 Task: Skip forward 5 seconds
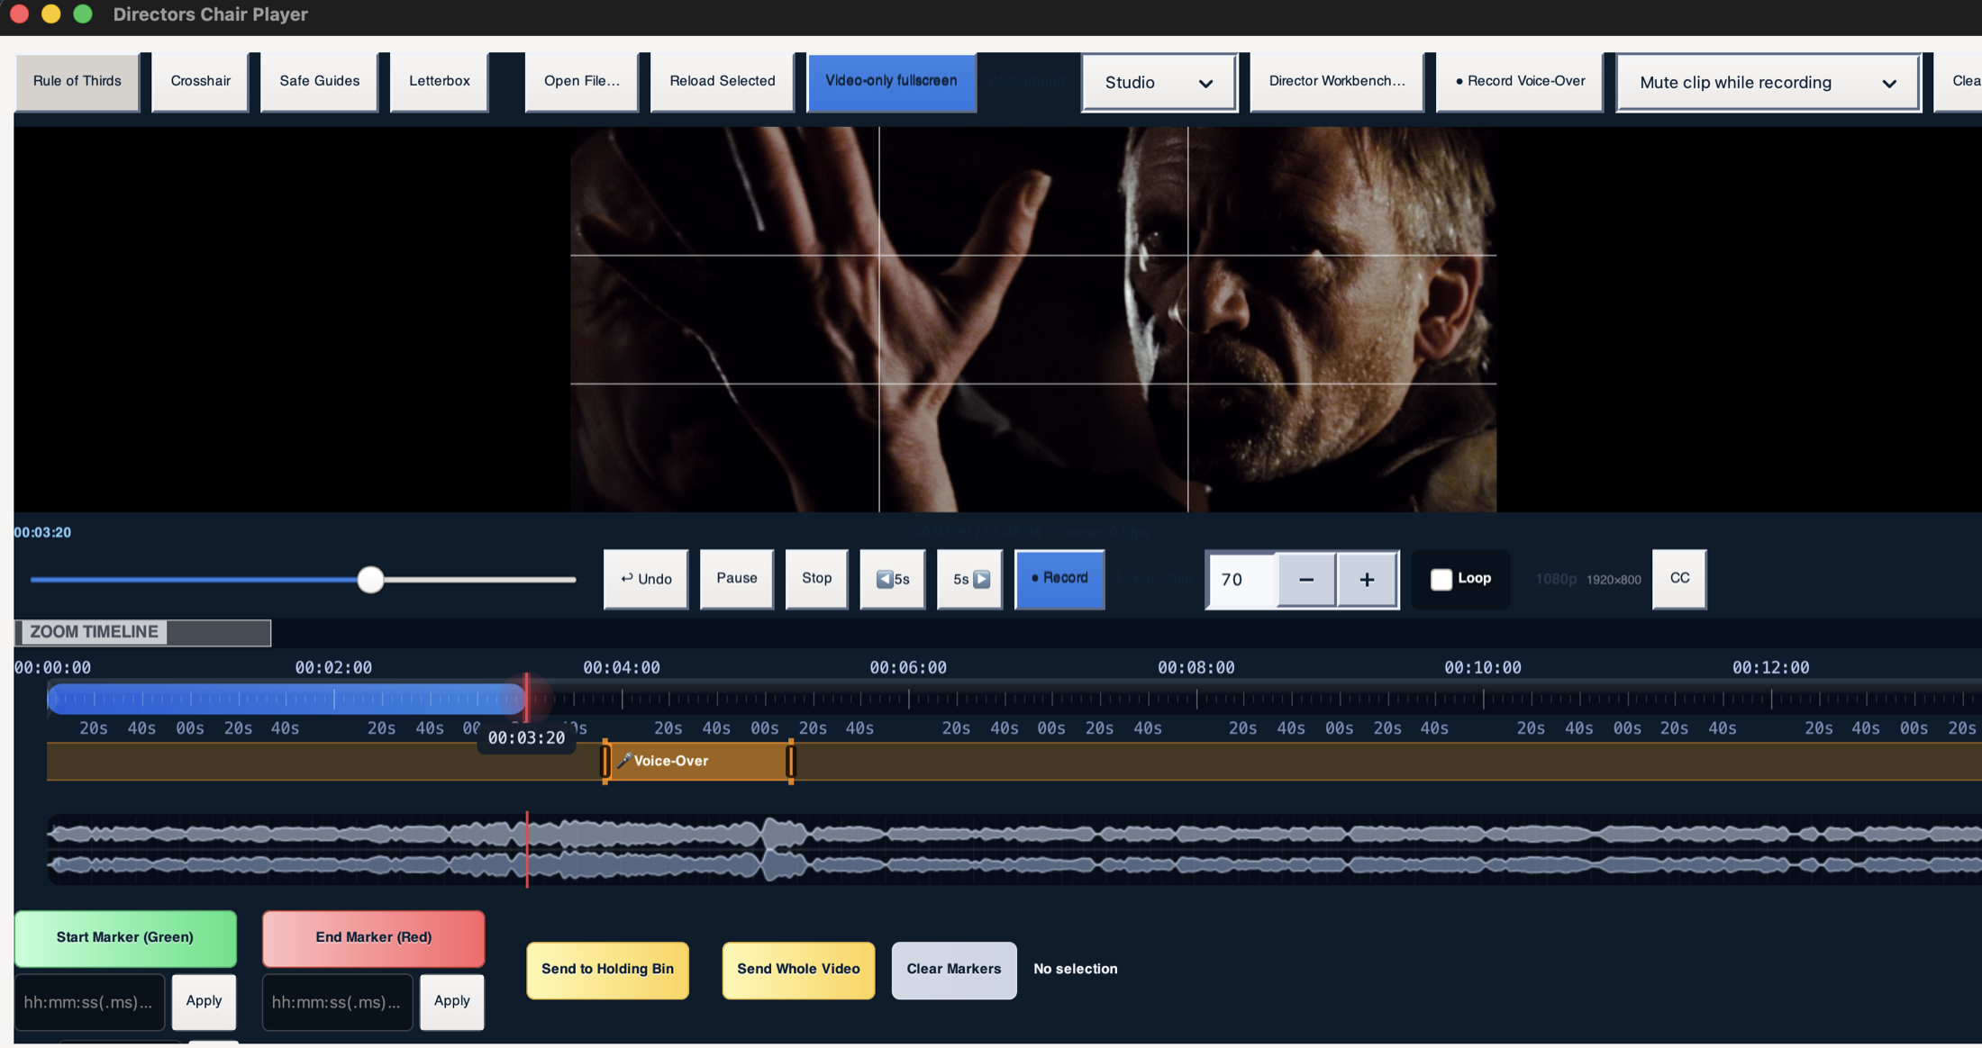click(x=970, y=579)
